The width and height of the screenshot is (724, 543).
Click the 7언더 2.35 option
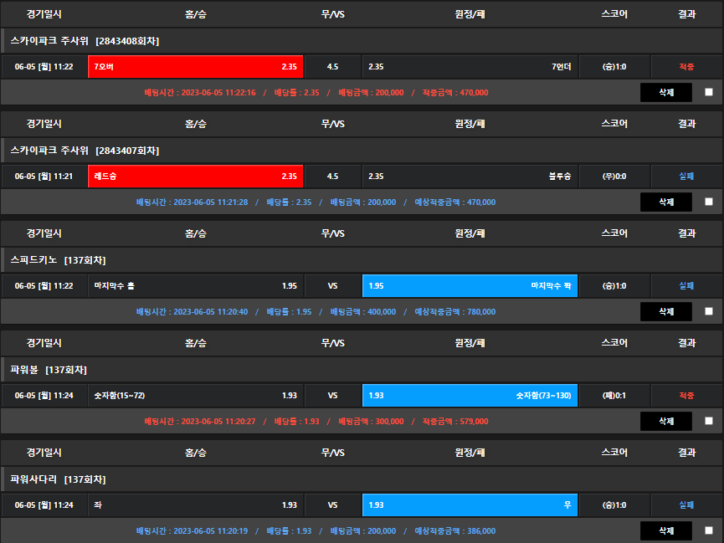pyautogui.click(x=470, y=67)
